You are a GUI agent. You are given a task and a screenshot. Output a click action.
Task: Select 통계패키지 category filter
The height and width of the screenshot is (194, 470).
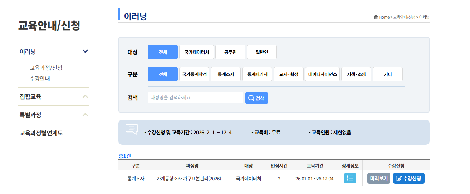(x=257, y=74)
